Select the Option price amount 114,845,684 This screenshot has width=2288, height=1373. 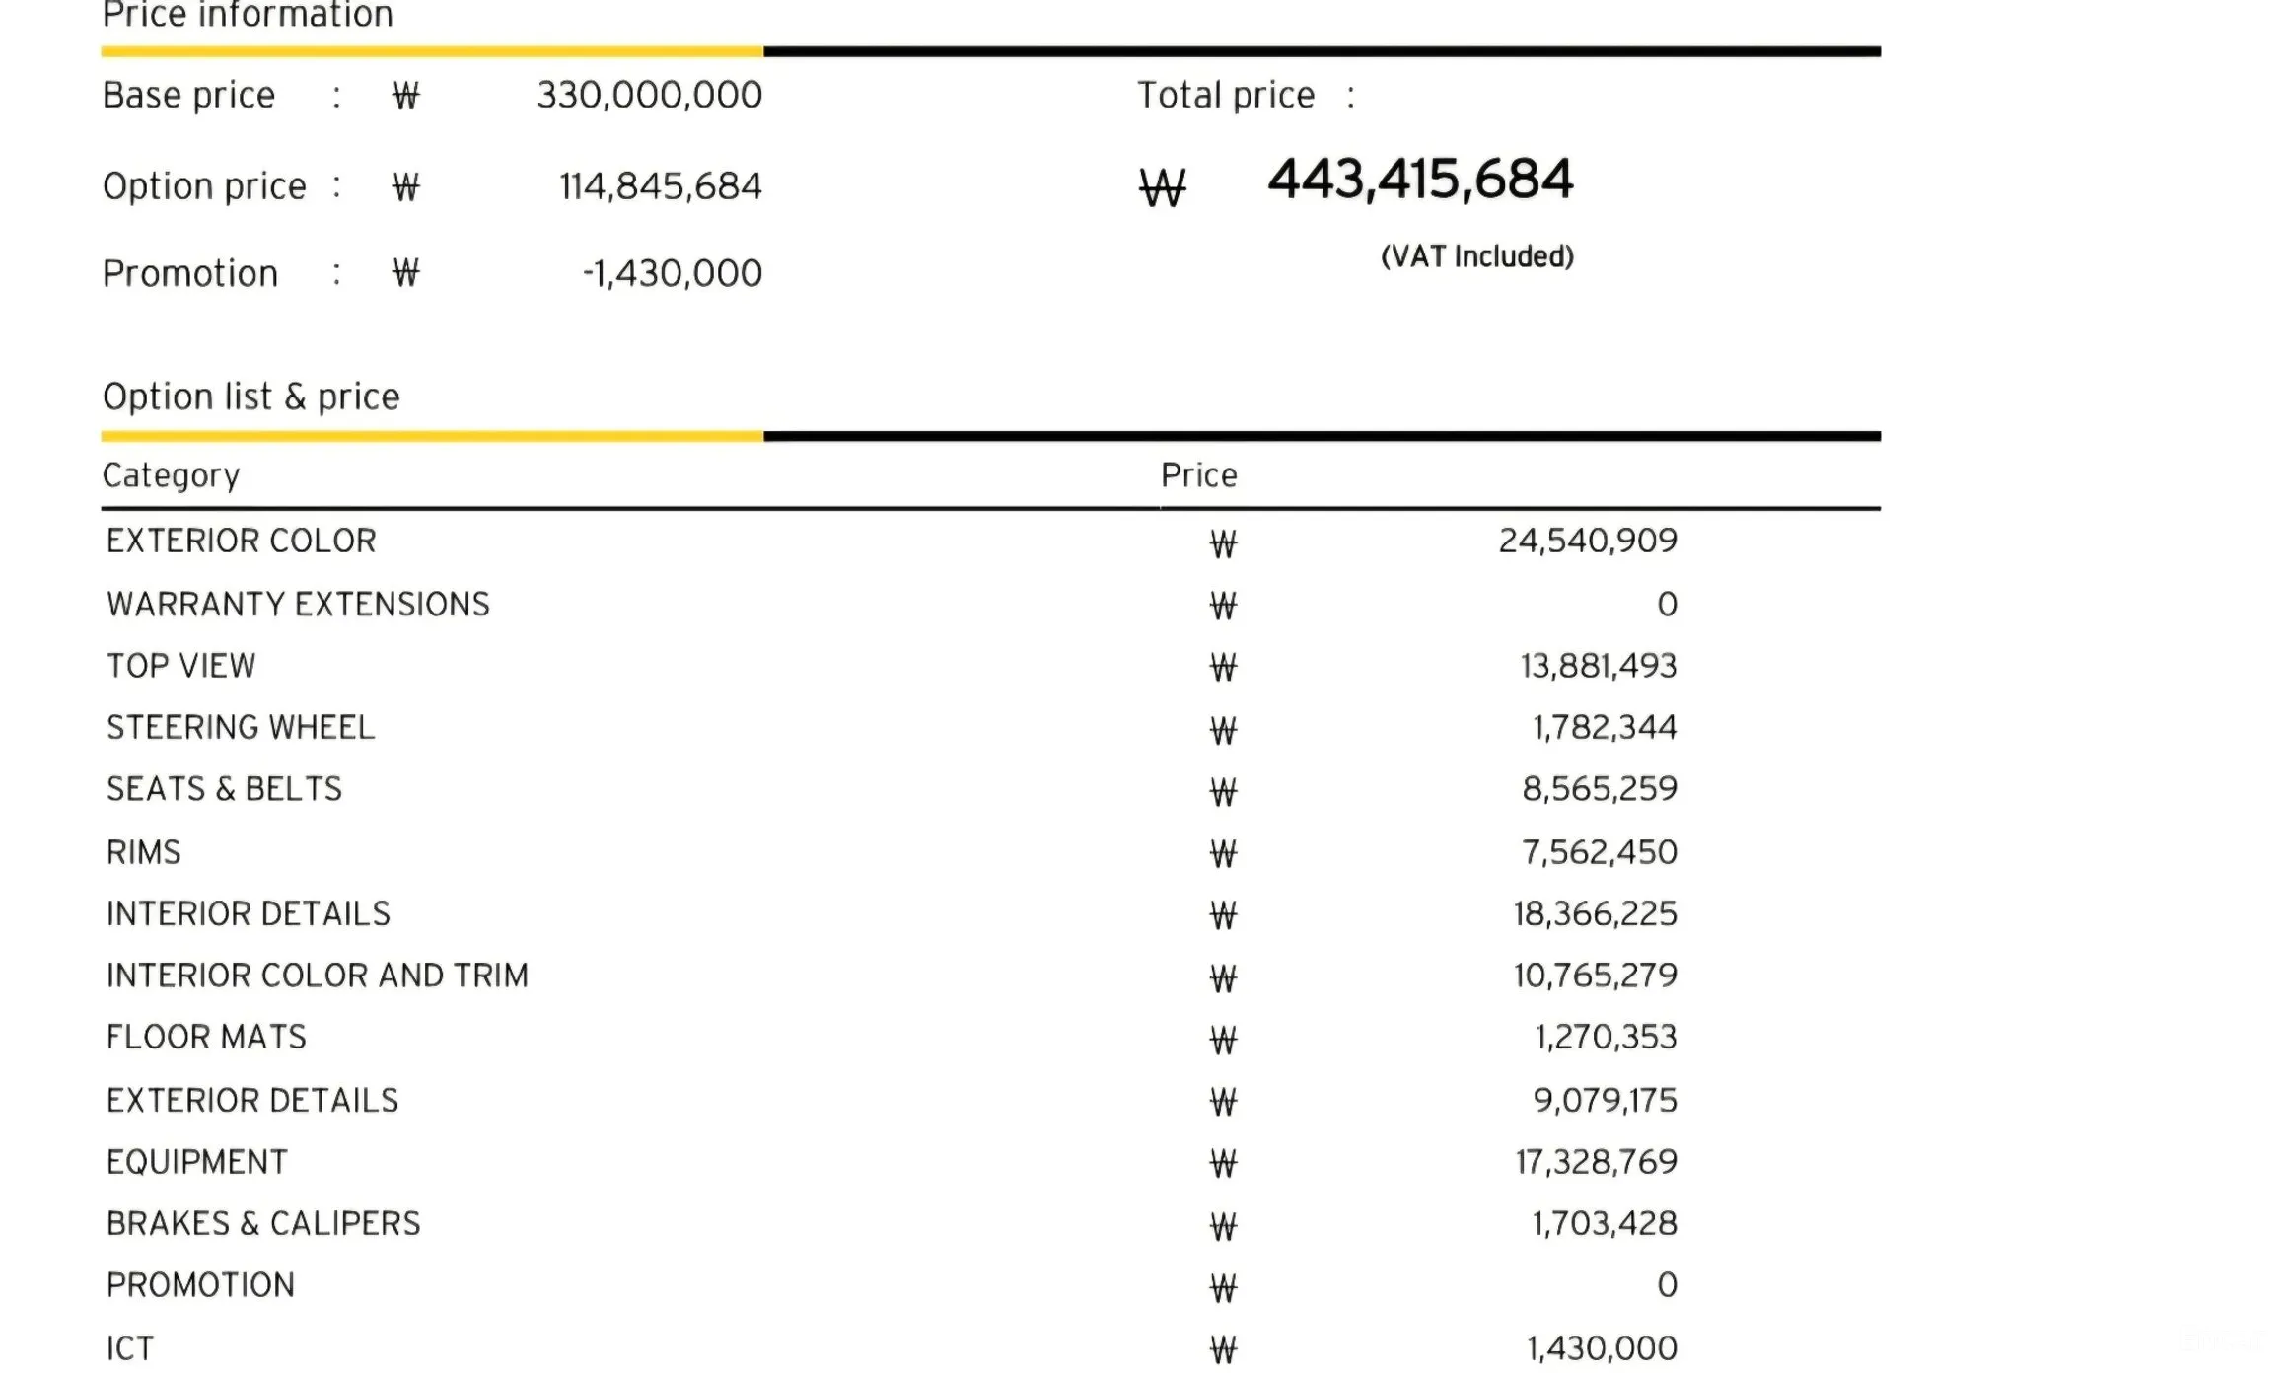tap(660, 186)
